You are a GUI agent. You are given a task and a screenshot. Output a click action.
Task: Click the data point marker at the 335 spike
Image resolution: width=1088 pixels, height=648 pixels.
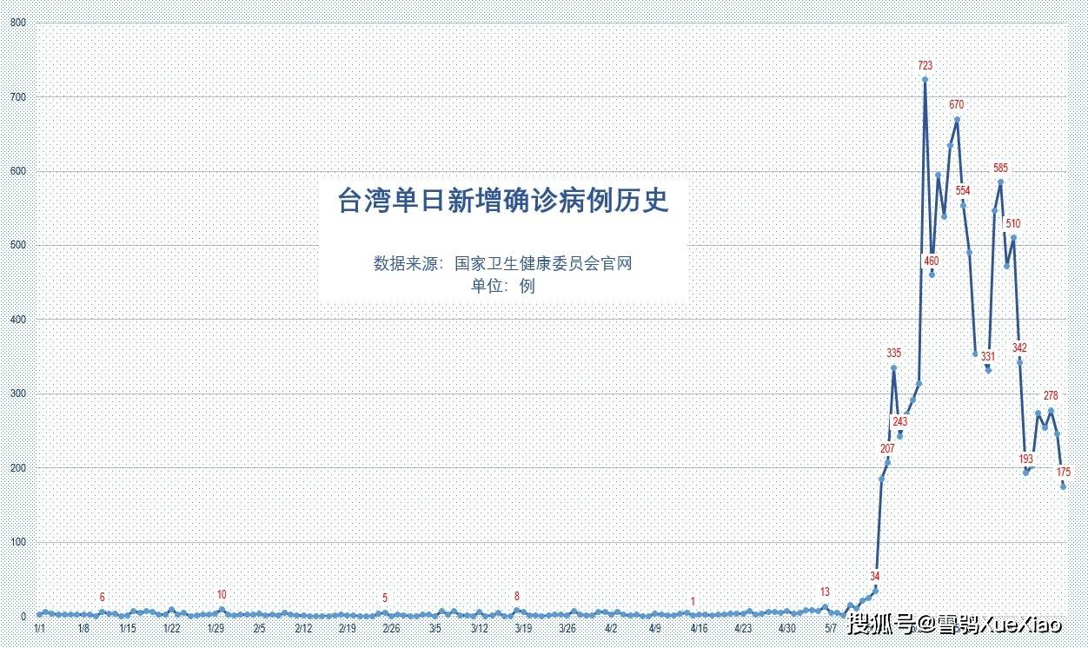coord(893,367)
